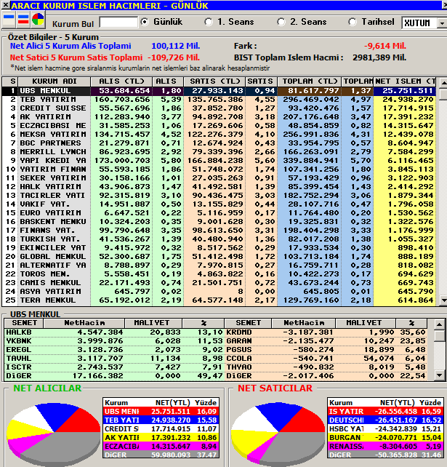
Task: Close the Araci Kurum window with X icon
Action: (x=5, y=5)
